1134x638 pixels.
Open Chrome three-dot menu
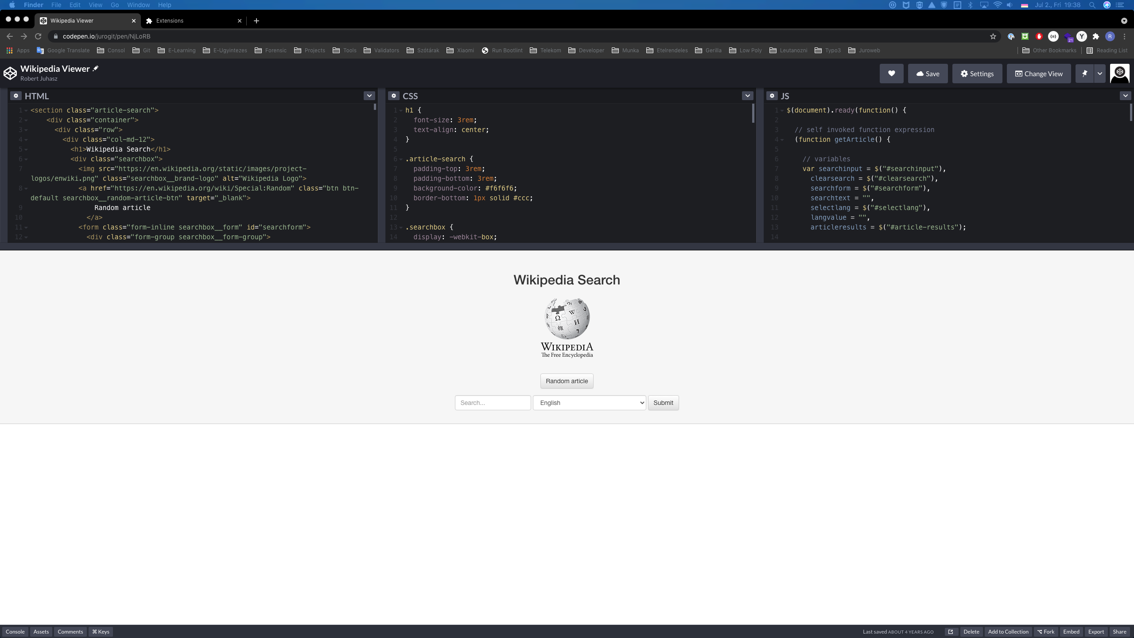pos(1124,36)
